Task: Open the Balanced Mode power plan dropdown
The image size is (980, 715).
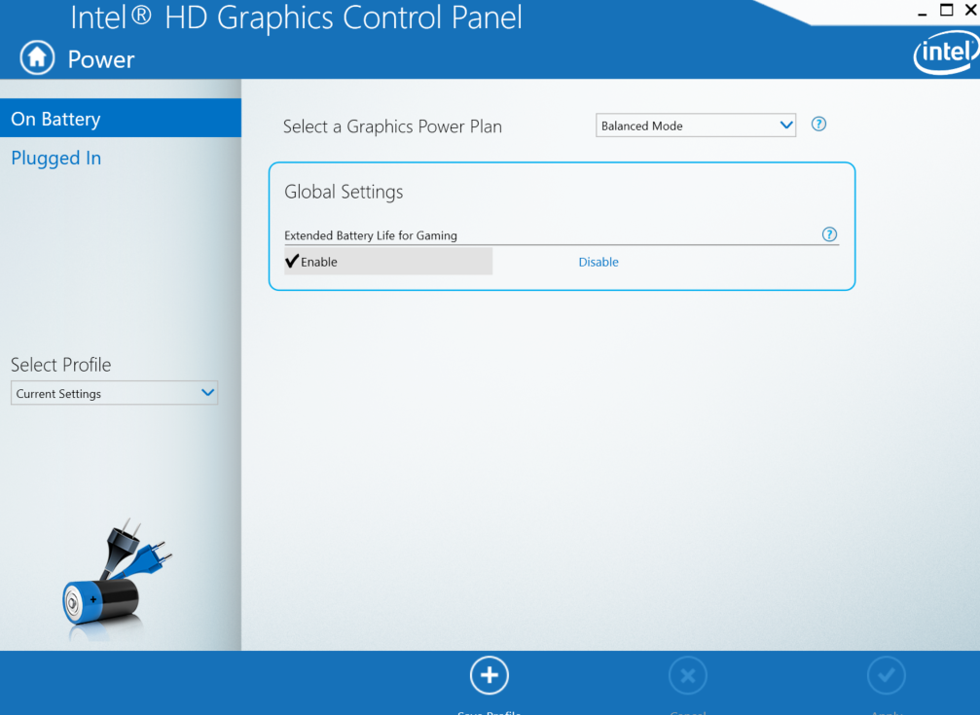Action: pyautogui.click(x=695, y=125)
